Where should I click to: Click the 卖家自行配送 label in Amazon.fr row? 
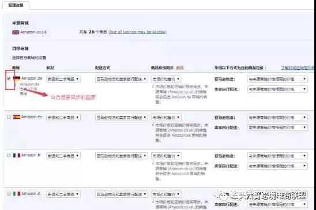click(227, 166)
